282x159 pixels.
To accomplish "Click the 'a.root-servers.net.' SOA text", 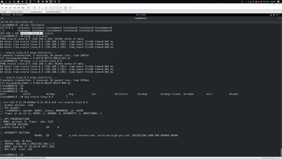I will (x=82, y=136).
